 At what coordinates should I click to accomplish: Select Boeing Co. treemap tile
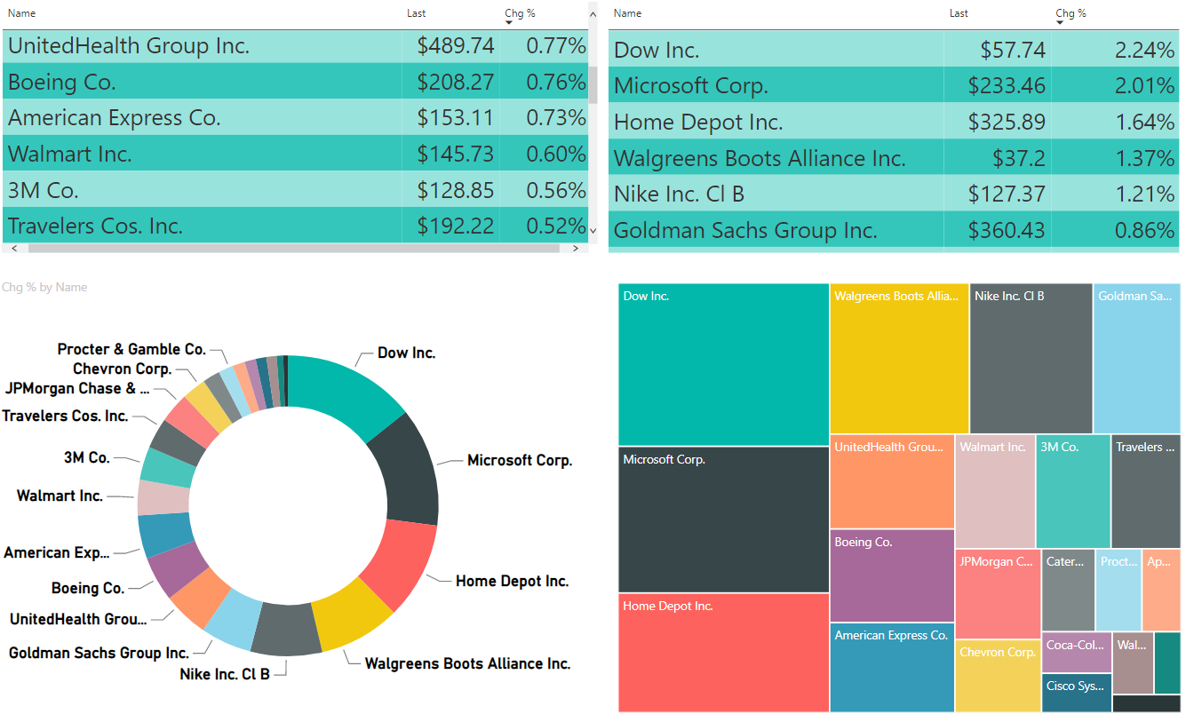click(x=892, y=575)
